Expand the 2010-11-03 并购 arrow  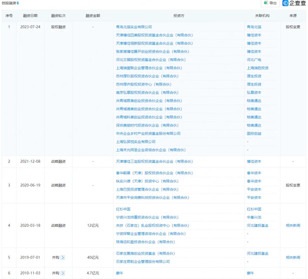63,273
